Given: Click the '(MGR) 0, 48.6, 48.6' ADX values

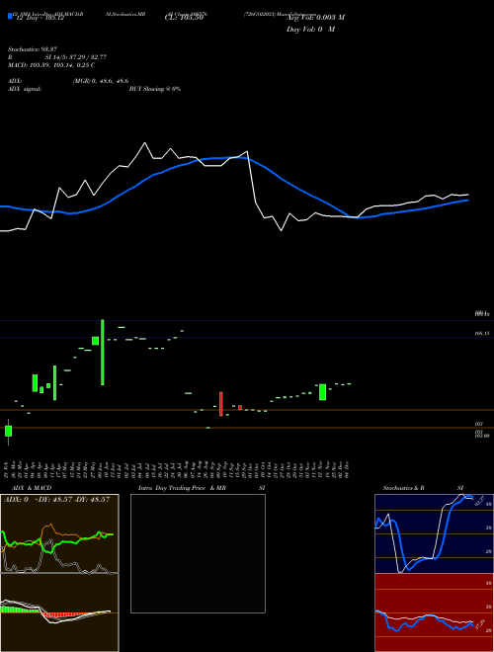Looking at the screenshot, I should (101, 81).
